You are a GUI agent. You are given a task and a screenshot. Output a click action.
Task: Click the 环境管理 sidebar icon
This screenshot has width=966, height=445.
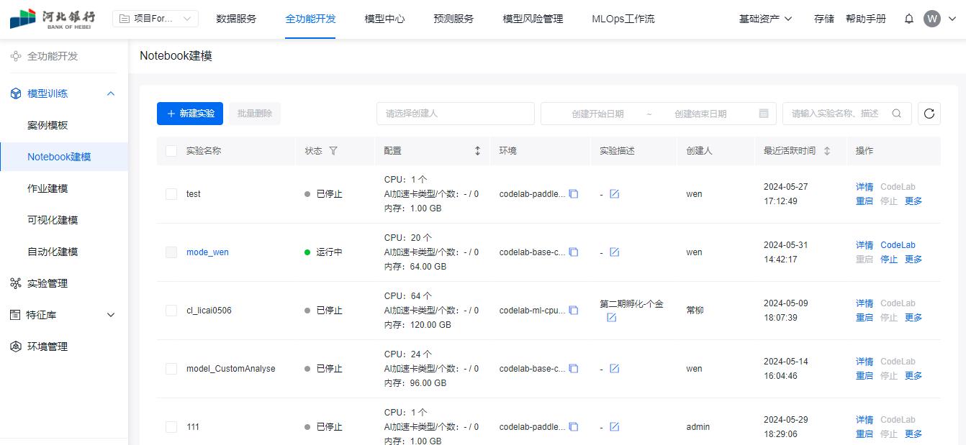pos(16,347)
